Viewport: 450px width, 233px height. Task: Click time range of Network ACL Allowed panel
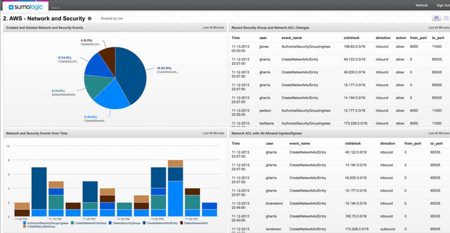[x=438, y=133]
